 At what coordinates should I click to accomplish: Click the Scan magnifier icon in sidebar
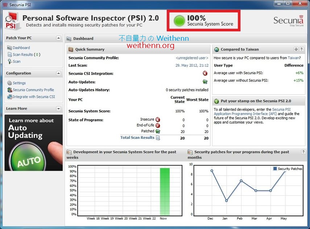point(9,61)
